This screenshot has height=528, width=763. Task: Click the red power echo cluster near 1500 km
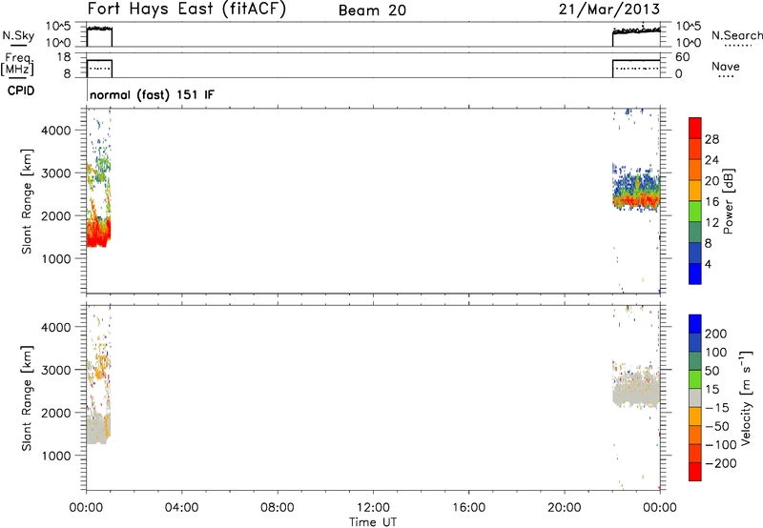pyautogui.click(x=98, y=234)
